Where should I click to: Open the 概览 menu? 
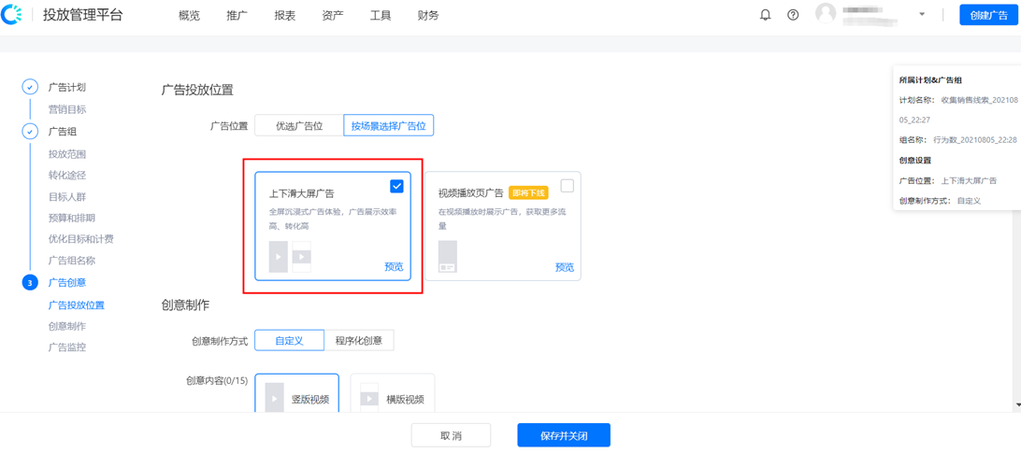coord(189,16)
